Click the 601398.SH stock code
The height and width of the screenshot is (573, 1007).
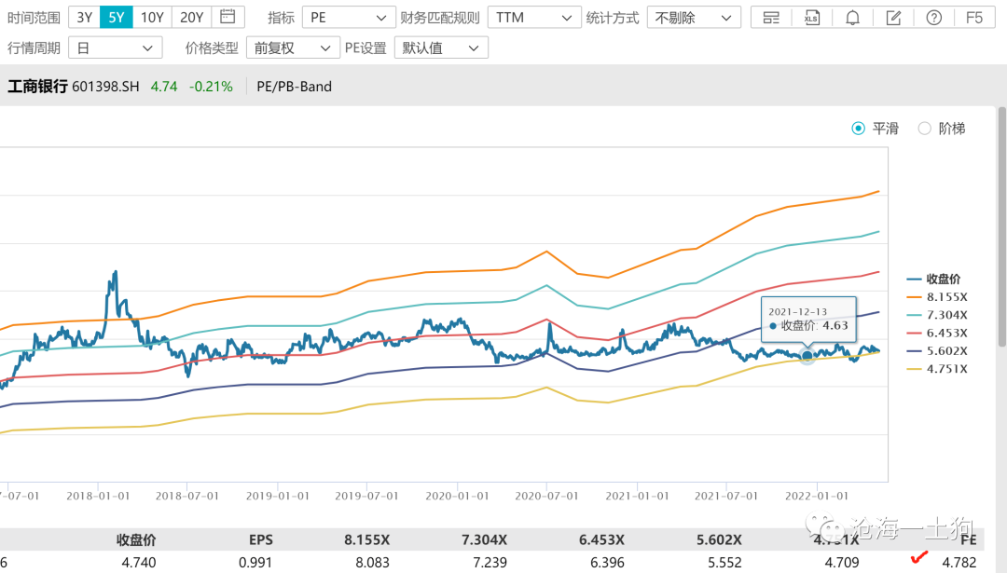105,87
